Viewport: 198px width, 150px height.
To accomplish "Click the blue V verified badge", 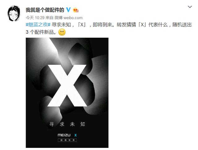I will tap(68, 10).
